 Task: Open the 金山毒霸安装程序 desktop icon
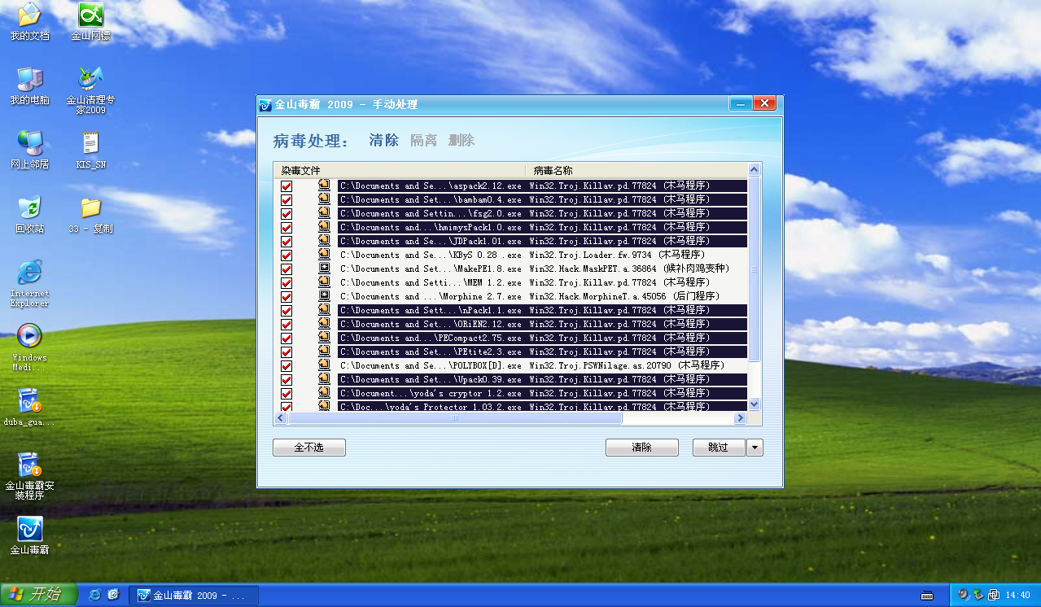coord(29,476)
